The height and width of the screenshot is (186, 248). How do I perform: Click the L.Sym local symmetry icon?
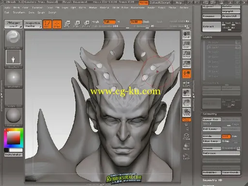pyautogui.click(x=186, y=84)
